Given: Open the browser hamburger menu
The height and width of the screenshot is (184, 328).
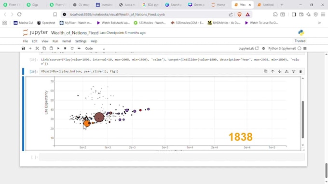Looking at the screenshot, I should coord(323,14).
